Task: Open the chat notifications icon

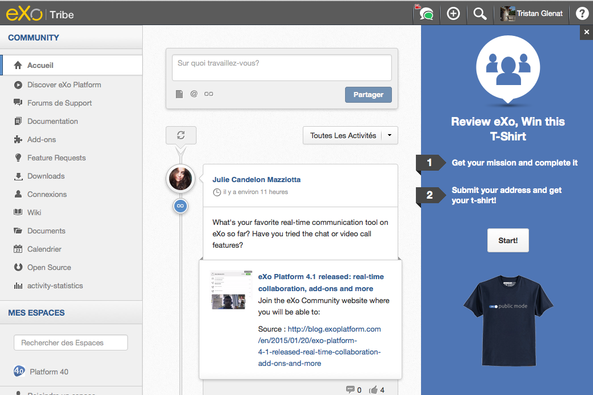Action: 426,14
